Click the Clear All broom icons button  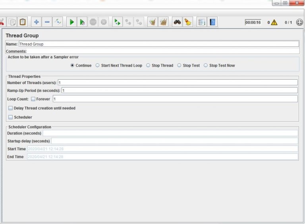[x=163, y=22]
